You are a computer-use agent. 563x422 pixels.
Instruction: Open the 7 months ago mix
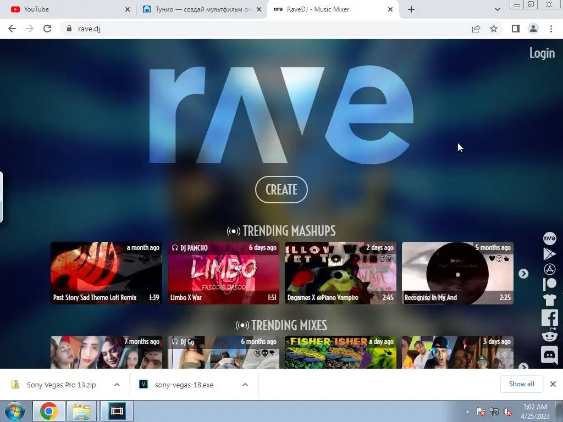106,352
